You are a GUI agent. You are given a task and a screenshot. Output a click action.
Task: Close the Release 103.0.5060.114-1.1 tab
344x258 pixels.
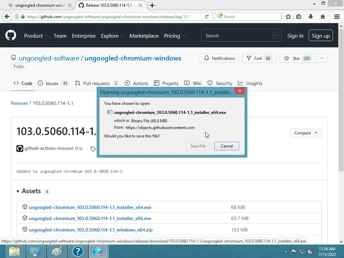pyautogui.click(x=140, y=5)
